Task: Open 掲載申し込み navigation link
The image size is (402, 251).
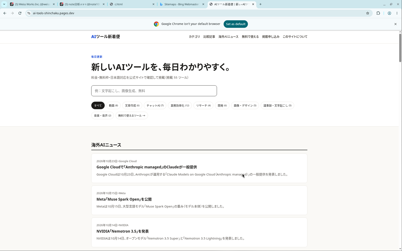Action: (x=271, y=37)
